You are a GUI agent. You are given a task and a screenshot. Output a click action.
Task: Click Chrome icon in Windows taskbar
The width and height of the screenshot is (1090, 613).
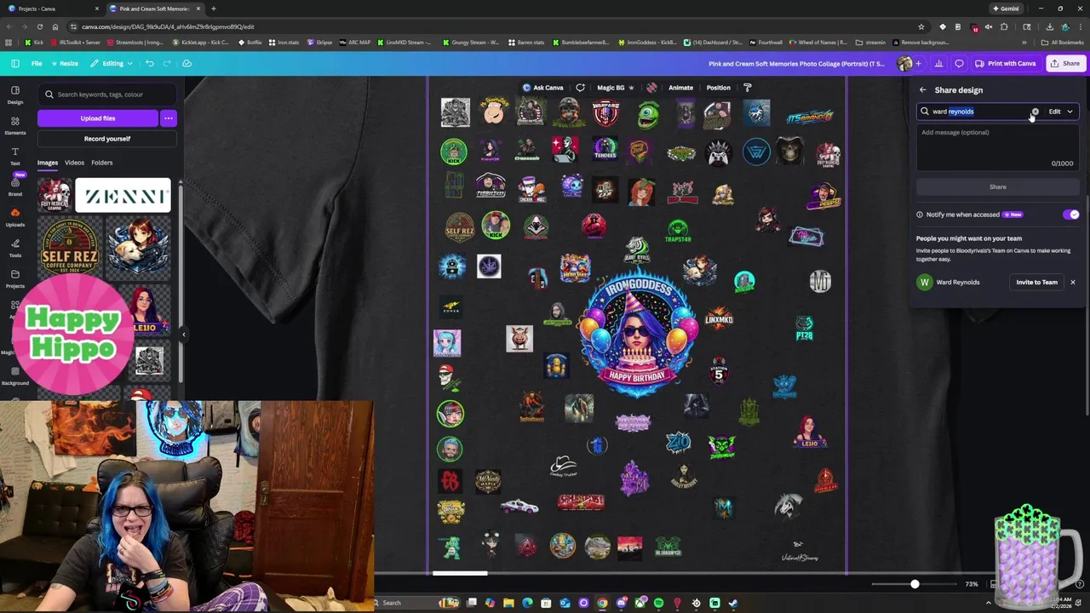(x=602, y=603)
